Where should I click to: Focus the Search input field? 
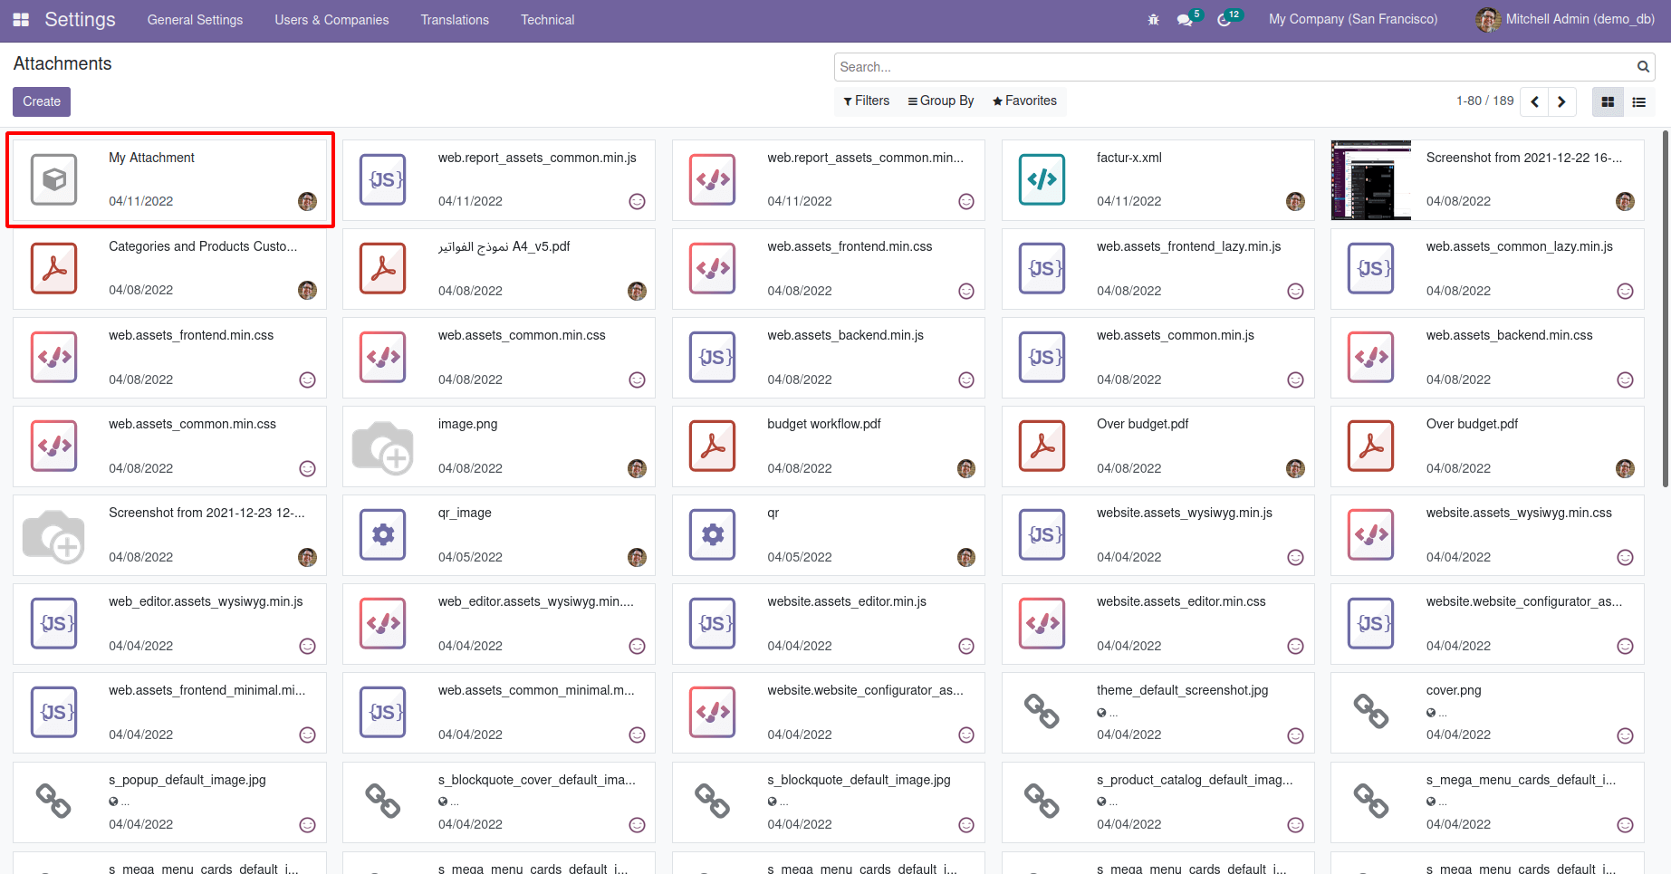[x=1235, y=67]
